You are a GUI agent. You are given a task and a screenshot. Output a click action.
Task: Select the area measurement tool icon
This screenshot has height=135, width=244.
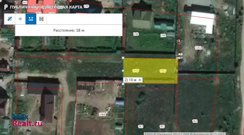[41, 19]
